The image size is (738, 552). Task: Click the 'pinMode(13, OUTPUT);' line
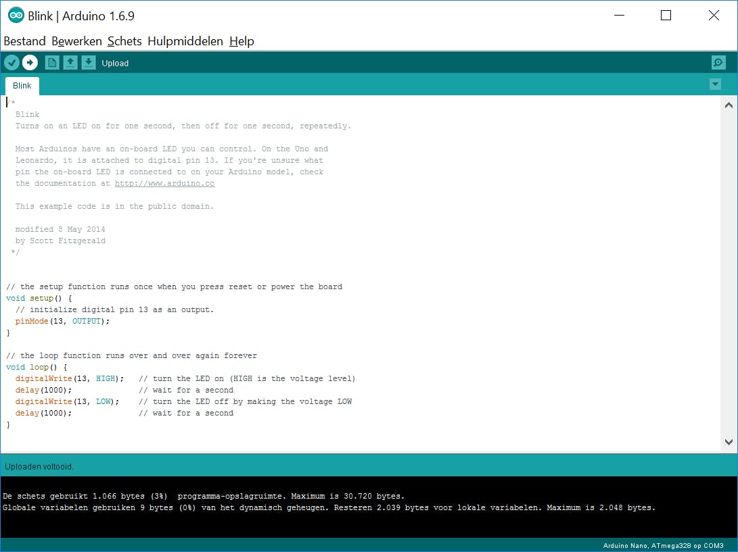point(62,321)
